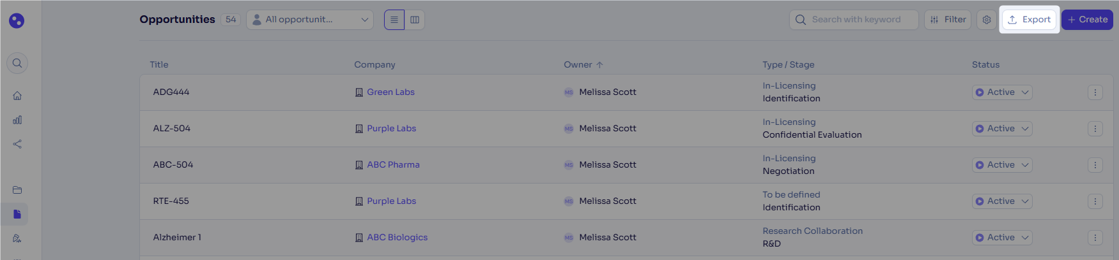Open Active status dropdown for Alzheimer 1
1119x260 pixels.
(x=1002, y=238)
